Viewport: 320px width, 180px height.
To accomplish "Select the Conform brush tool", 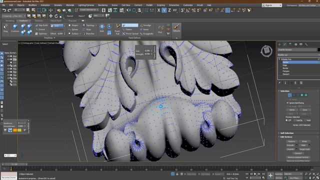I will 15,28.
